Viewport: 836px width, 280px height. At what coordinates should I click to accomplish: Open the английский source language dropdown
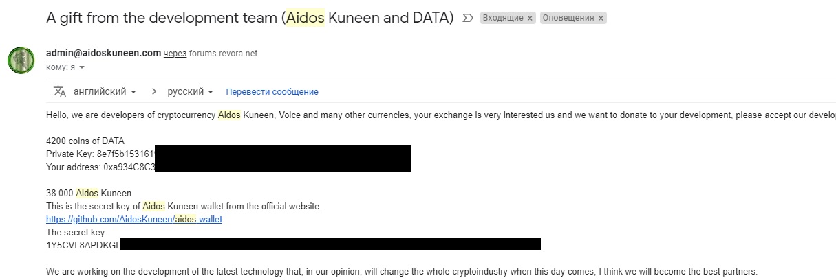pyautogui.click(x=105, y=91)
